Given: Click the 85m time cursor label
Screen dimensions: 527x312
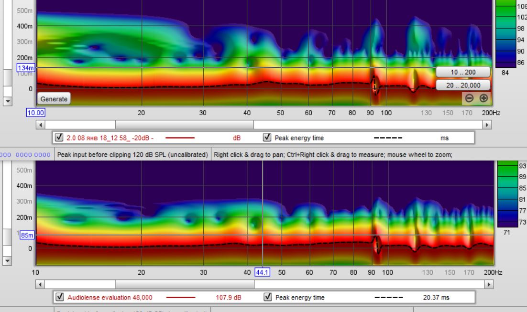Looking at the screenshot, I should point(27,235).
